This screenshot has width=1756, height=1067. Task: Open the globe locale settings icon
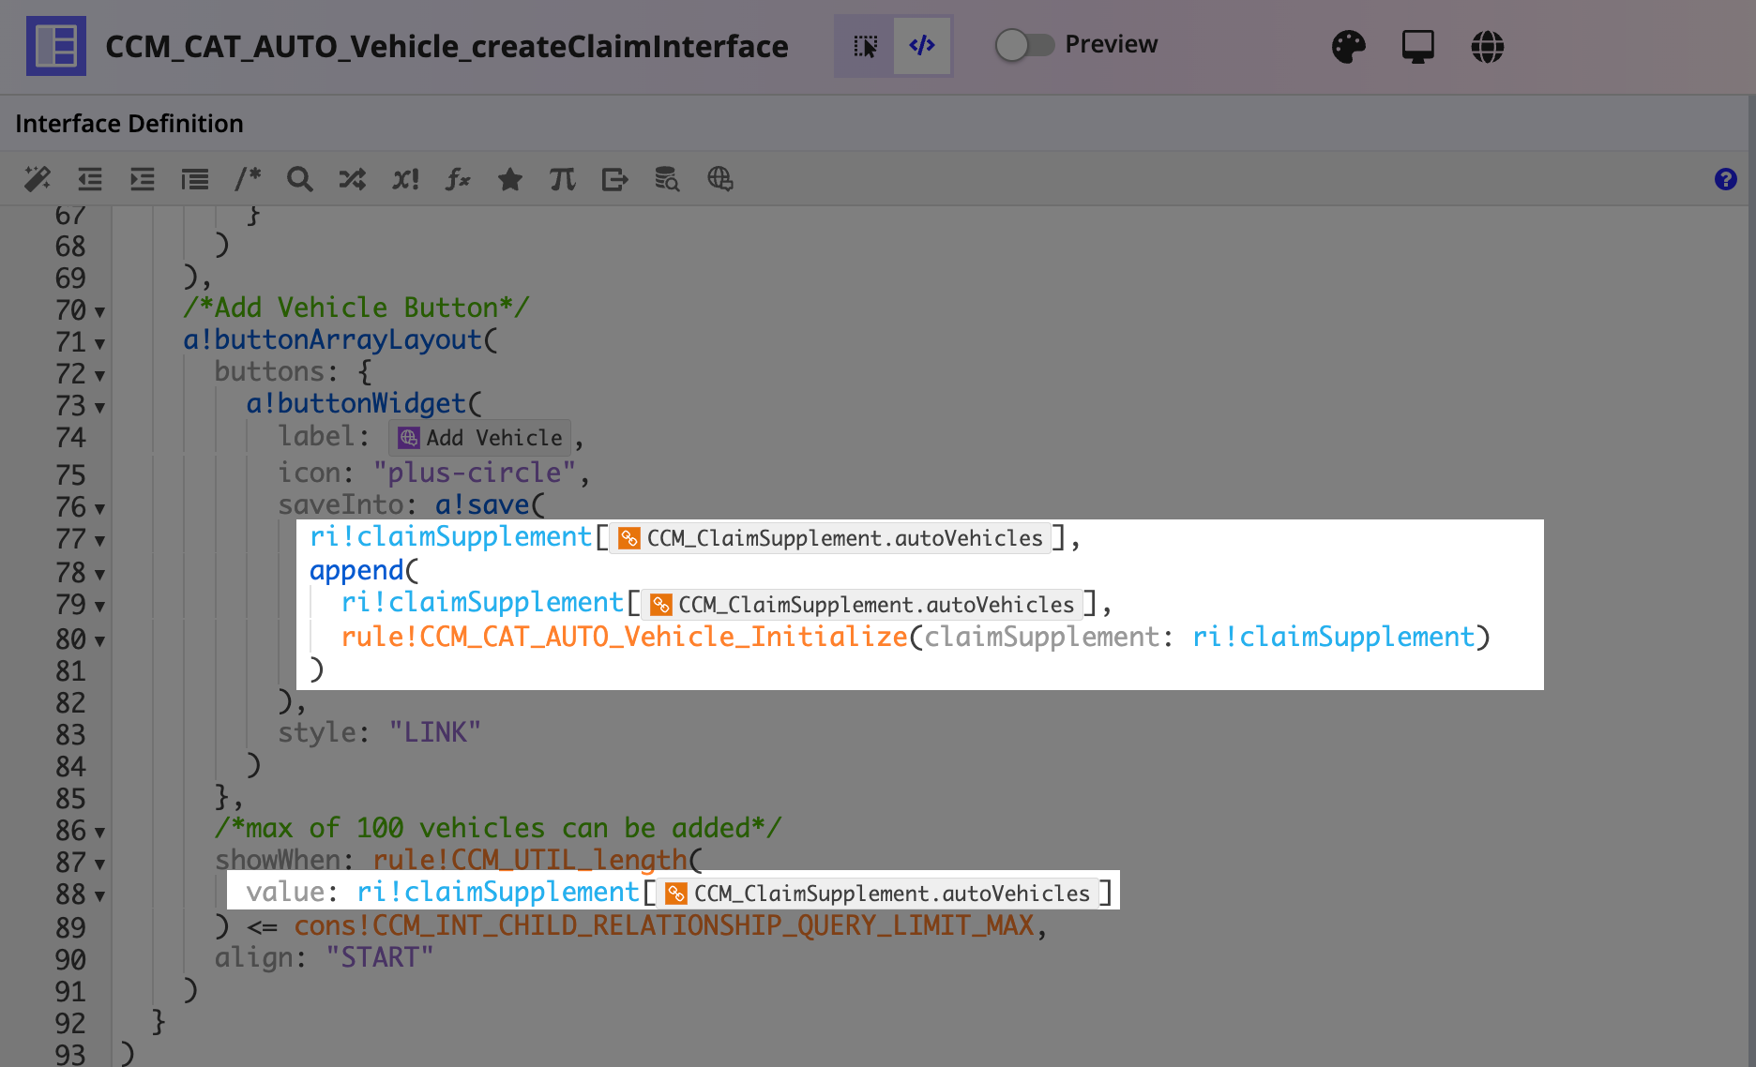[x=1487, y=46]
